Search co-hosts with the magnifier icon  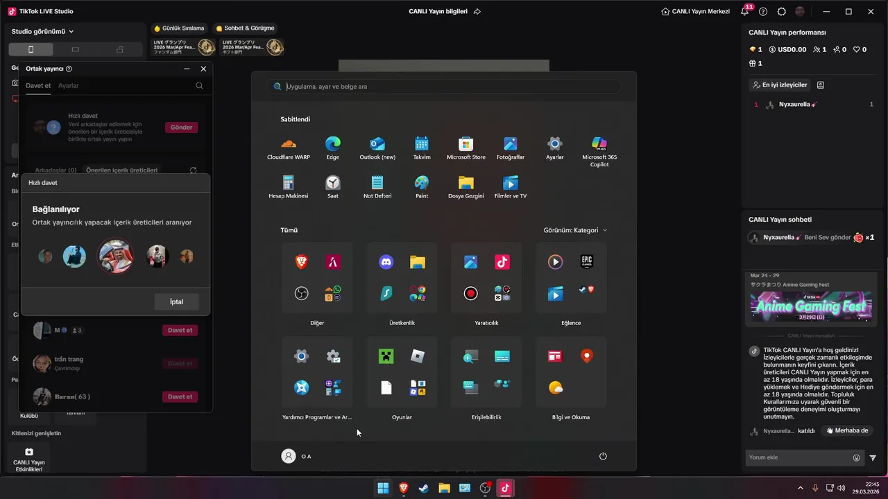pyautogui.click(x=199, y=86)
